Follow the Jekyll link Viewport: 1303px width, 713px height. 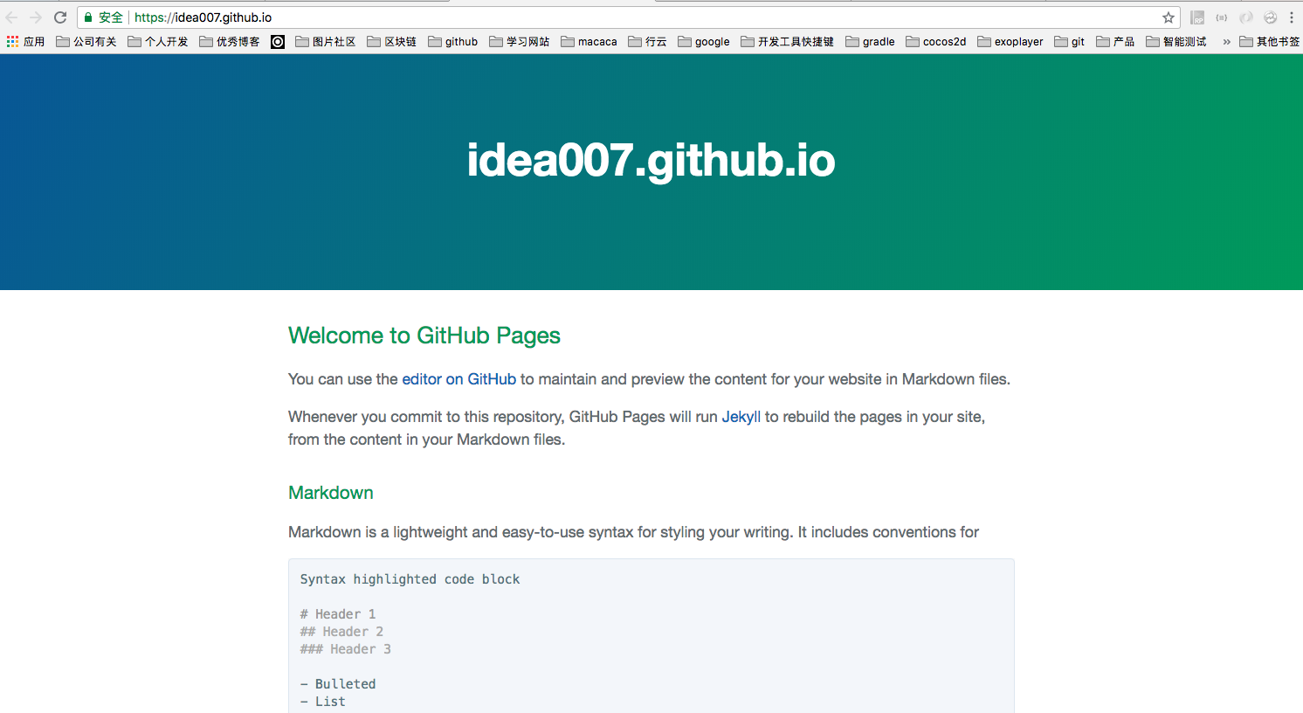[741, 417]
